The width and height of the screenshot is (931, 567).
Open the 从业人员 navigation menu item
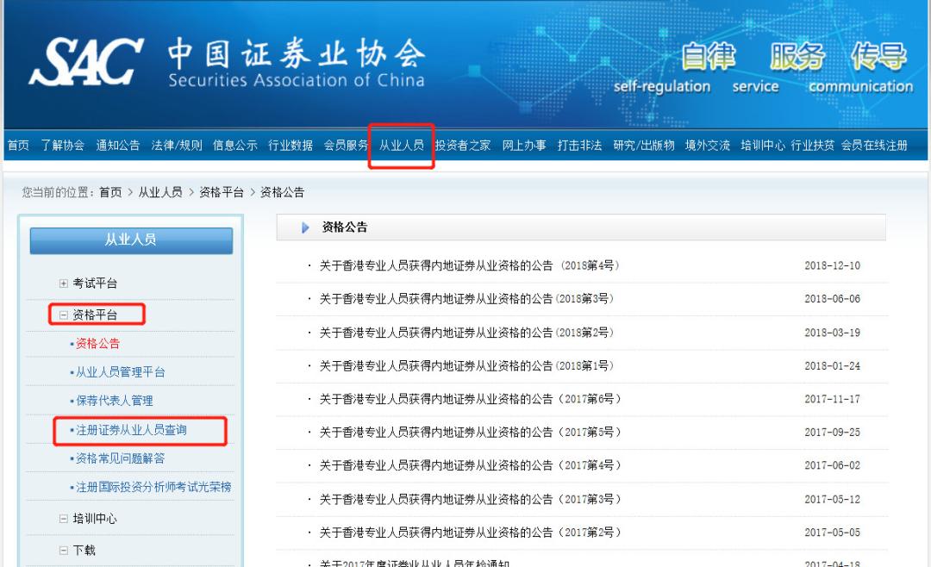pyautogui.click(x=400, y=146)
